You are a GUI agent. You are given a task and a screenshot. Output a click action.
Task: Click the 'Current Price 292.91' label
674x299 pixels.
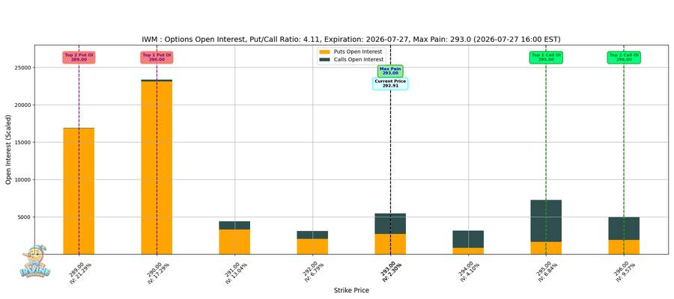point(390,83)
